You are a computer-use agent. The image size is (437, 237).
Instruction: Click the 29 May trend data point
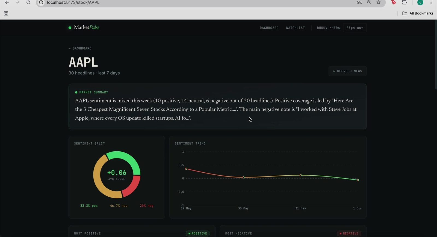click(x=186, y=169)
